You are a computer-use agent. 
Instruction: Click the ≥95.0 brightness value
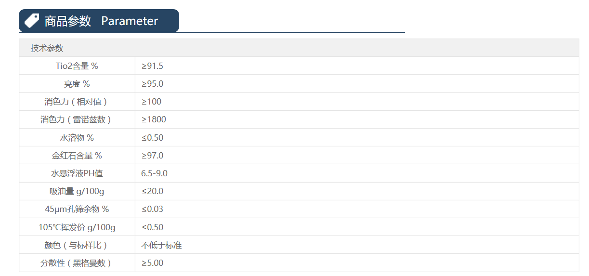pos(152,84)
